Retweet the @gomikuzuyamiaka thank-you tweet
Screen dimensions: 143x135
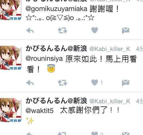(x=62, y=30)
